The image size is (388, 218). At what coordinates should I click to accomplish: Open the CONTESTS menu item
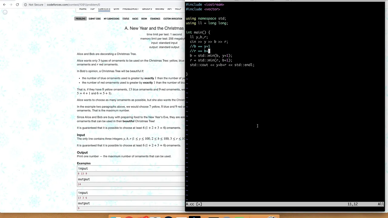(x=104, y=9)
